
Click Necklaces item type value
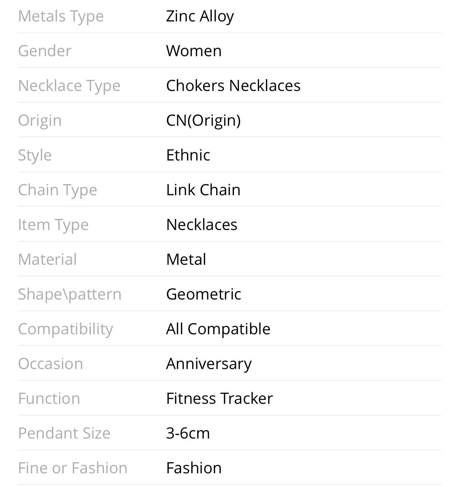pos(202,225)
